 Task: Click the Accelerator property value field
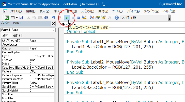click(42, 45)
